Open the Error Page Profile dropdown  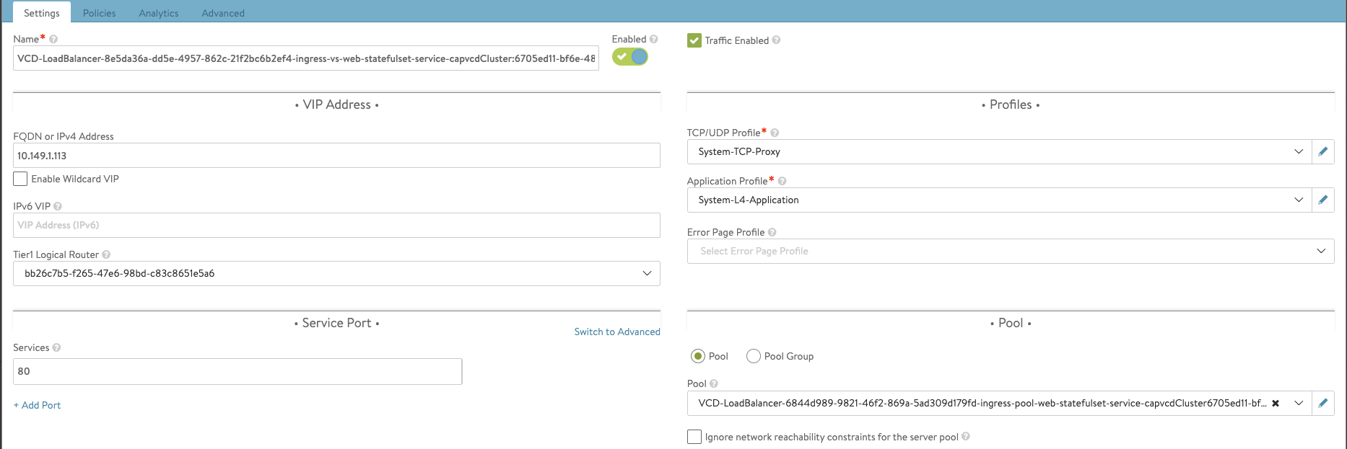(x=1320, y=251)
